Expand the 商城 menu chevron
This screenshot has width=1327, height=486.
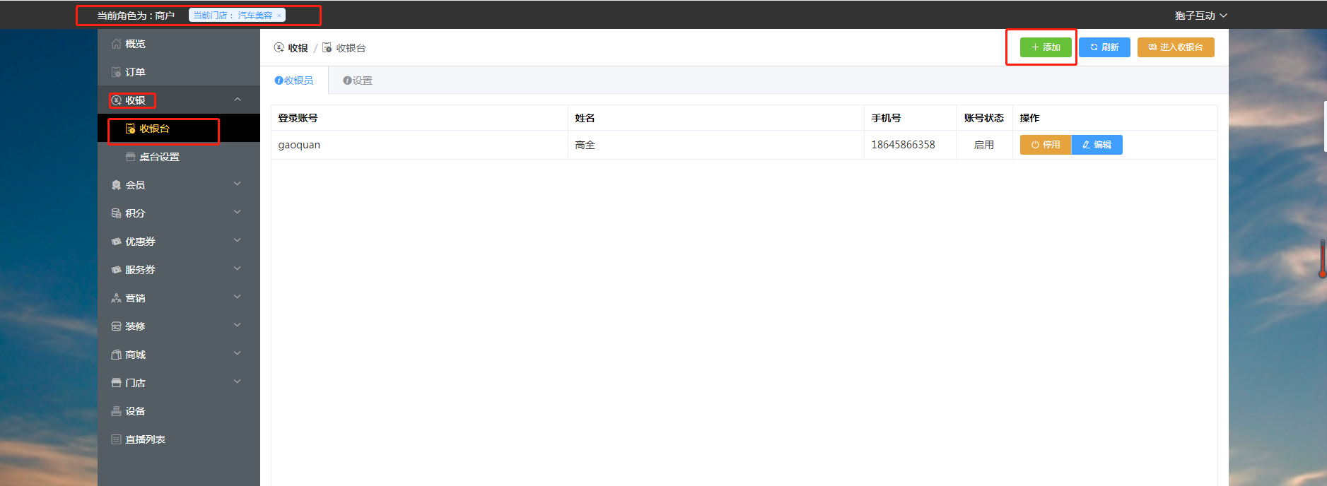pyautogui.click(x=238, y=354)
